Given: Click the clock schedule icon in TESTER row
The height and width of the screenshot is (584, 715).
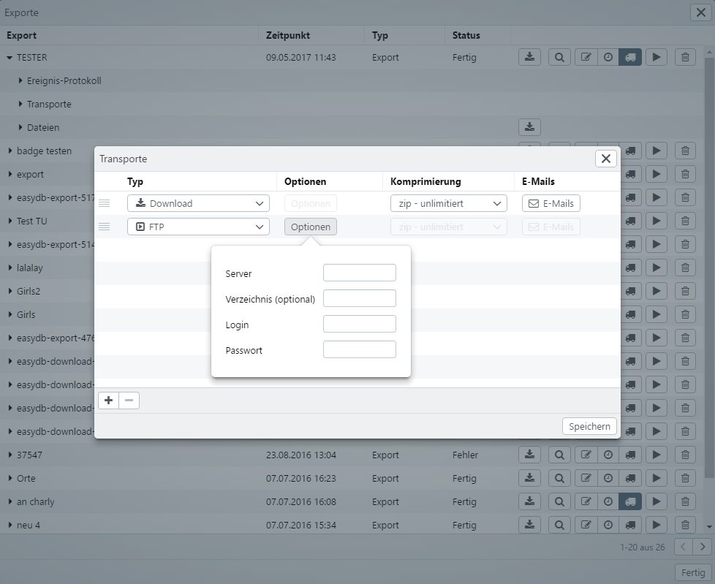Looking at the screenshot, I should click(x=608, y=58).
